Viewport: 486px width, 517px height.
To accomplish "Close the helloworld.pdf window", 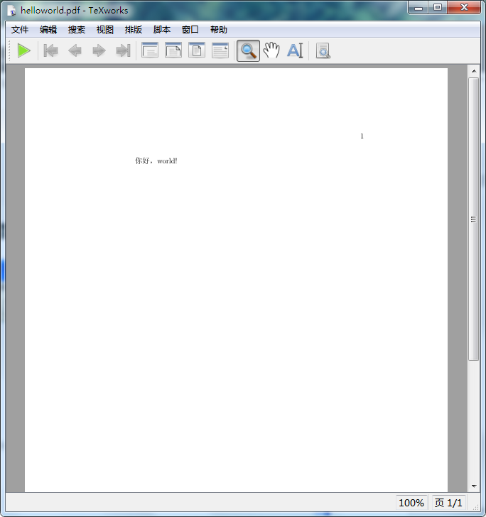I will click(464, 7).
